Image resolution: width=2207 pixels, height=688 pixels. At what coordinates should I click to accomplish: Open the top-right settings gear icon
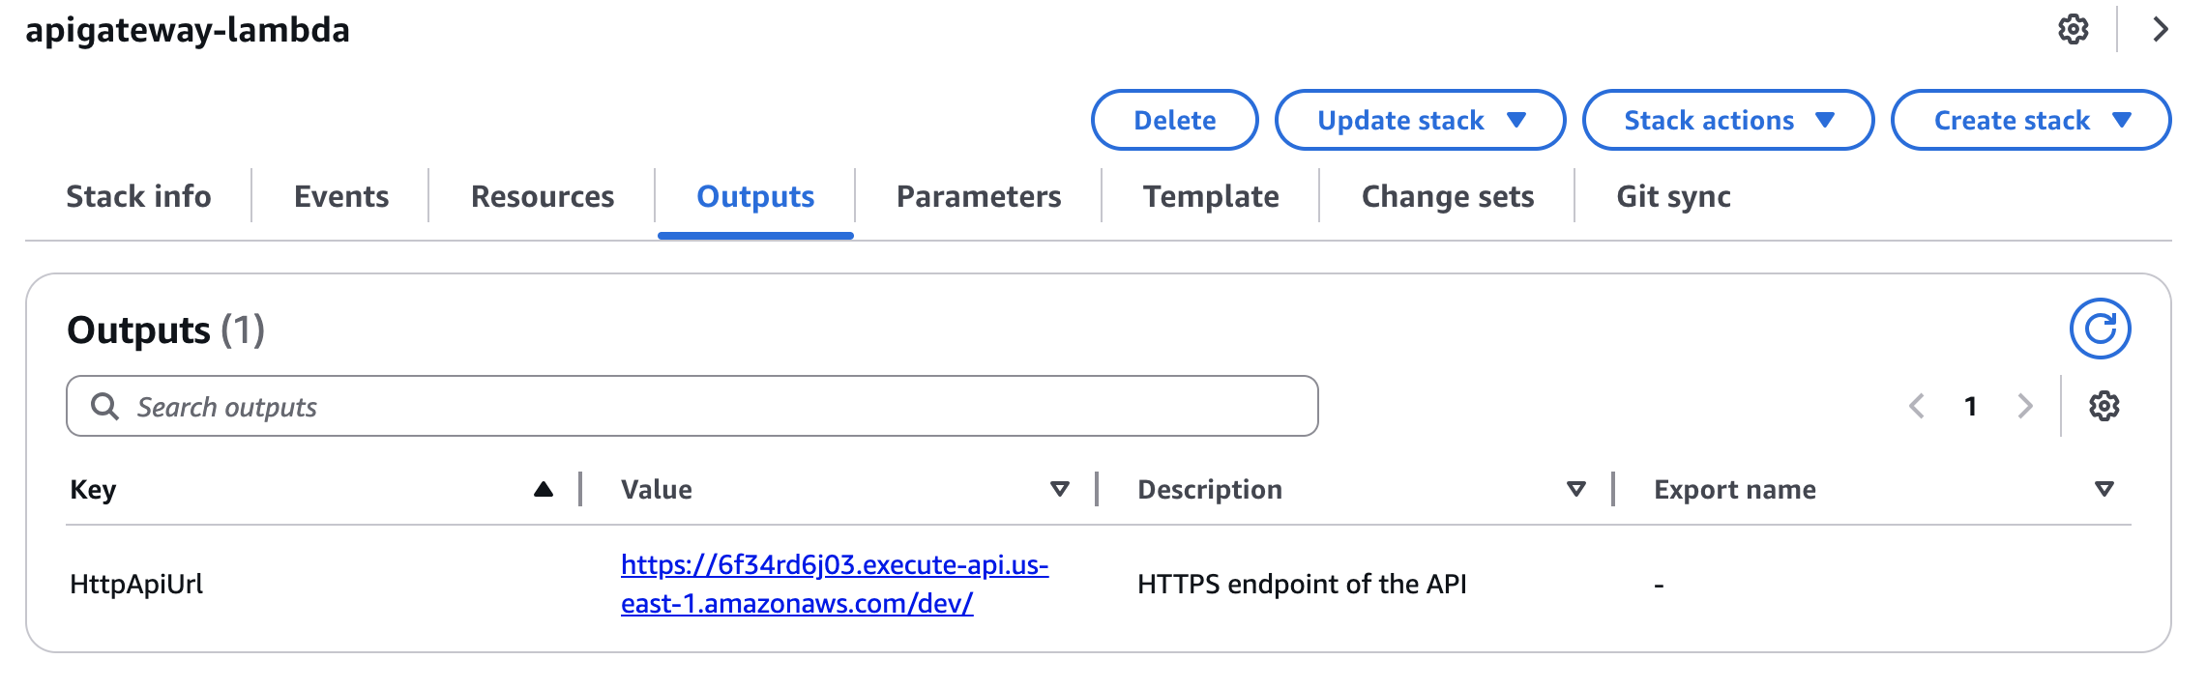click(x=2073, y=29)
